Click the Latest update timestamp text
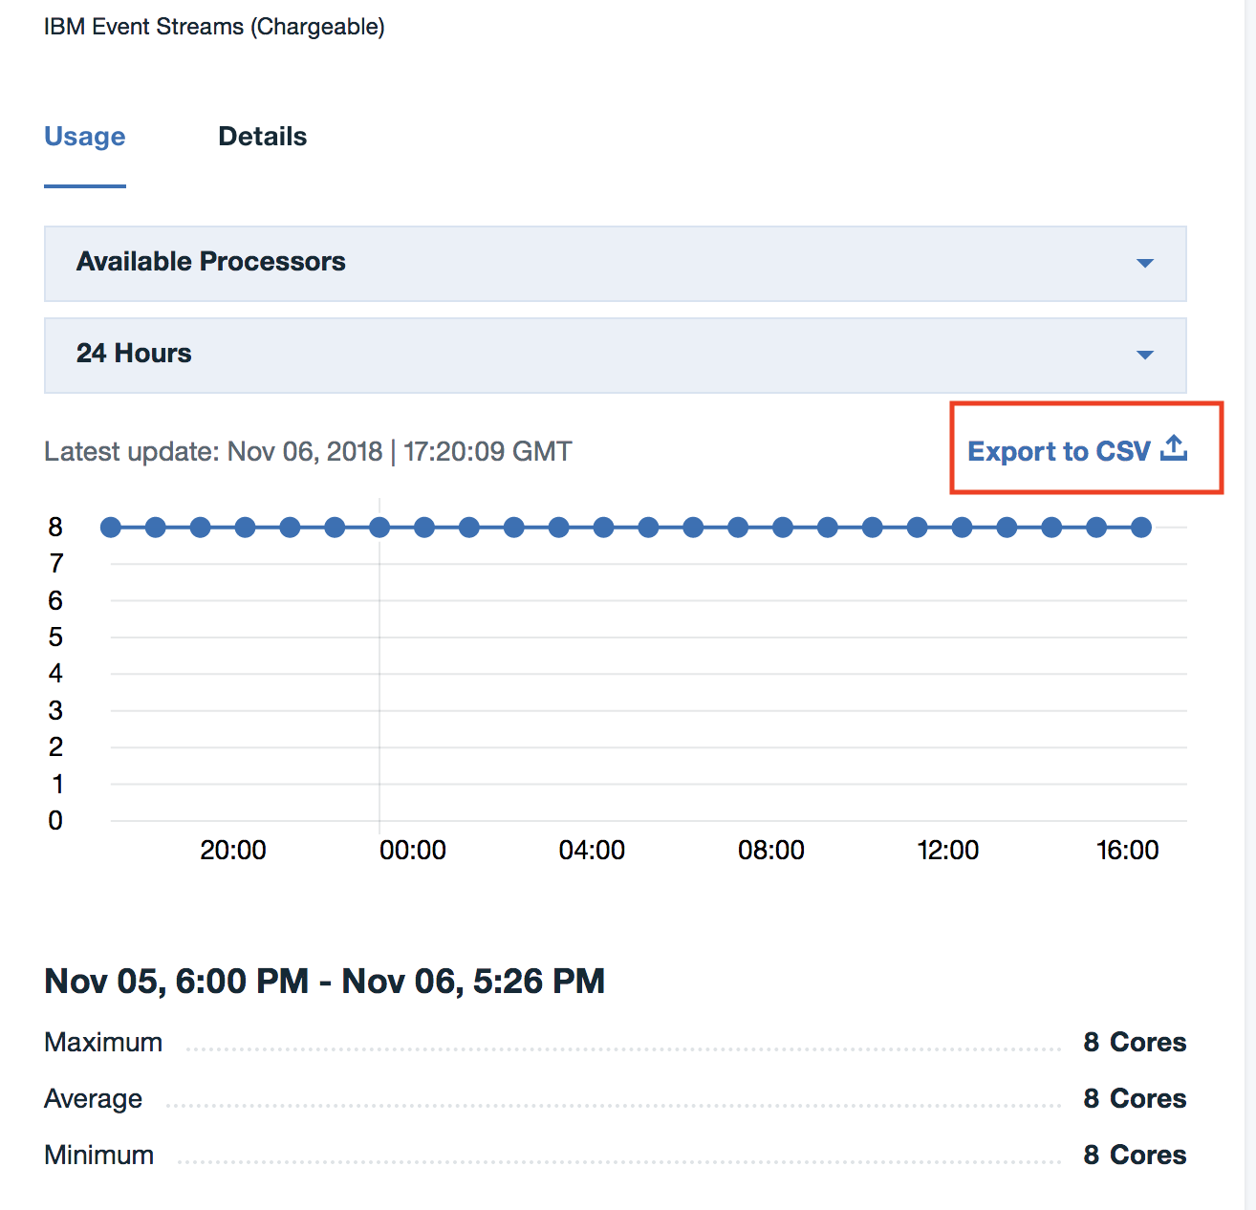 click(x=308, y=451)
